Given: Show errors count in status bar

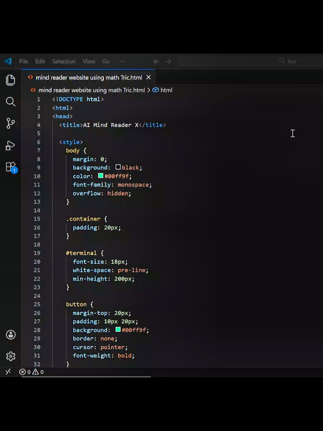Looking at the screenshot, I should coord(25,372).
